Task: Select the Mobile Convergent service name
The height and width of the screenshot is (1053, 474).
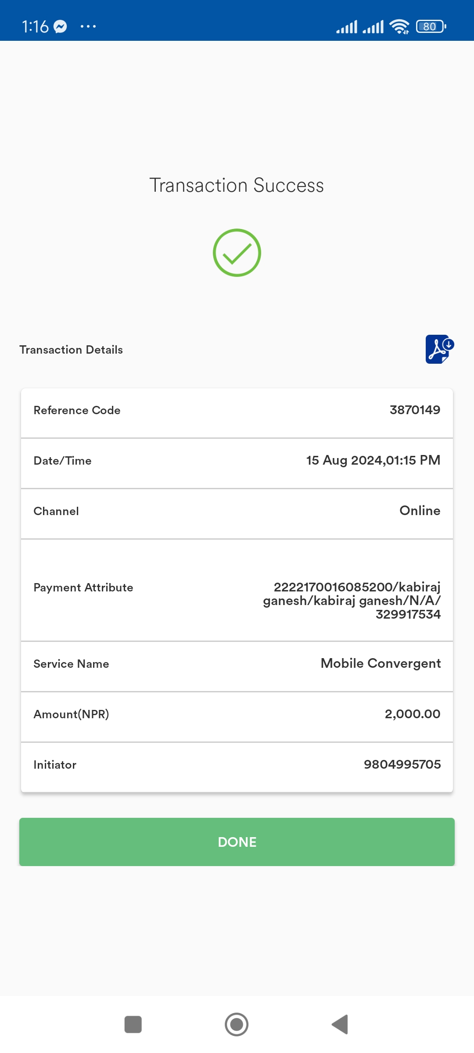Action: (381, 663)
